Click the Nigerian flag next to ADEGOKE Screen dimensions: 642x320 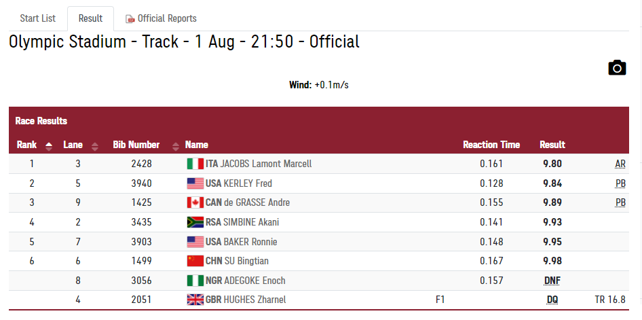pyautogui.click(x=195, y=281)
